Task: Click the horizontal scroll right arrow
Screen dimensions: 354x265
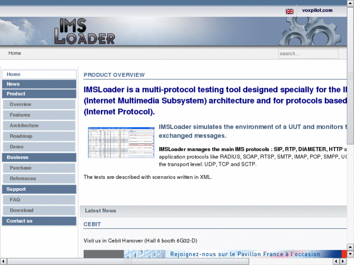Action: coord(343,262)
